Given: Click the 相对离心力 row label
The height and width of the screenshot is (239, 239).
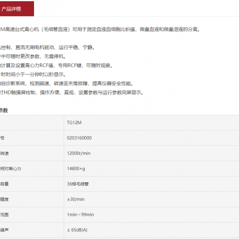Looking at the screenshot, I should [x=10, y=168].
